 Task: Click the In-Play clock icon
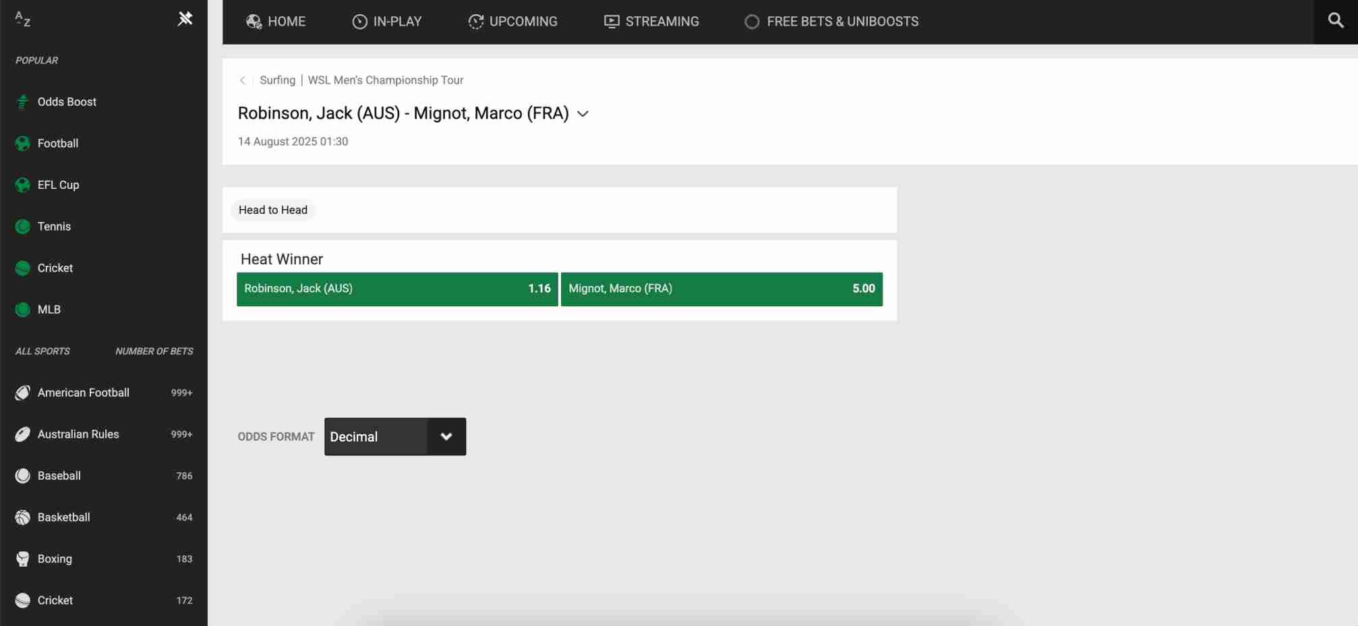click(360, 22)
